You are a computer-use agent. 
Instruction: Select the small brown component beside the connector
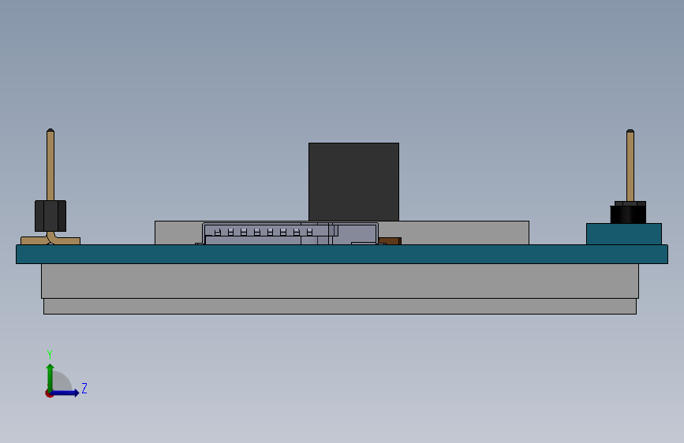tap(390, 241)
